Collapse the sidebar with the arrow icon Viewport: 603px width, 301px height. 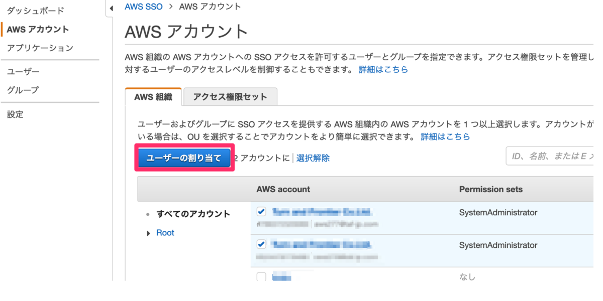tap(111, 9)
